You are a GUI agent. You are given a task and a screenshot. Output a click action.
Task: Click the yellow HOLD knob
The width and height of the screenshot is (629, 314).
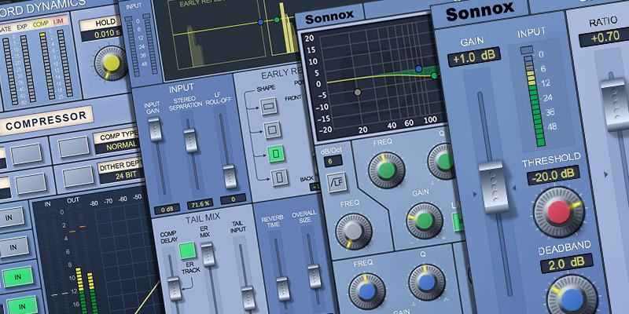tap(111, 63)
